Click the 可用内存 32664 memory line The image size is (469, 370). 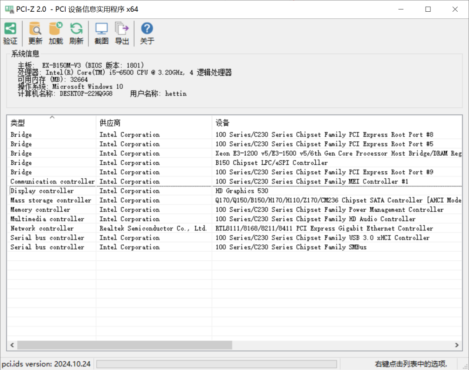pos(53,80)
